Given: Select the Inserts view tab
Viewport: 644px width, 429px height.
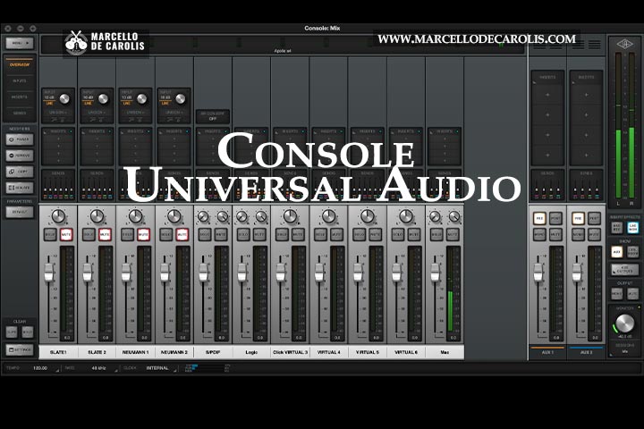Looking at the screenshot, I should (20, 97).
